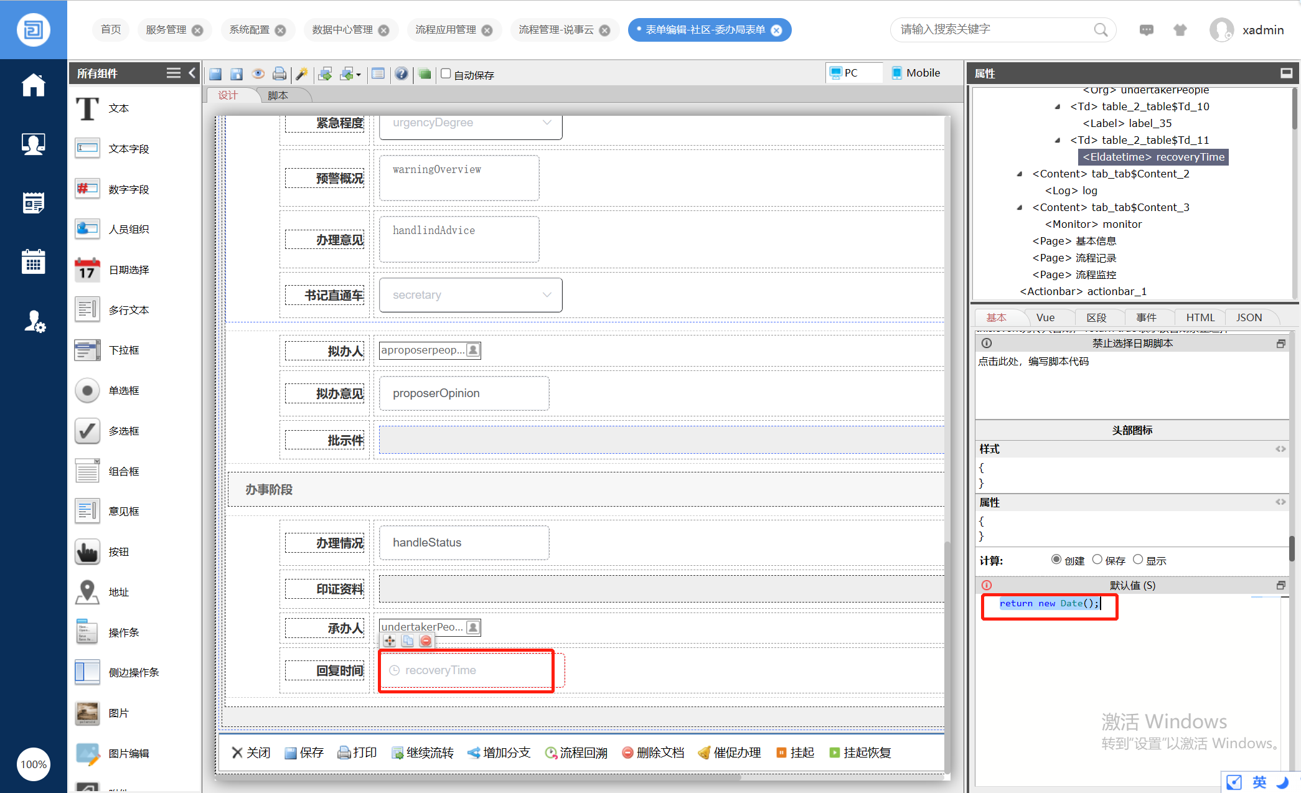
Task: Collapse the tab_tab$Content_2 tree node
Action: tap(1020, 174)
